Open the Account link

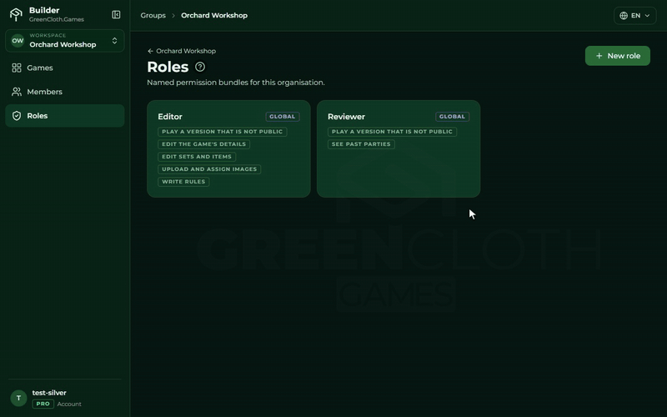point(69,404)
